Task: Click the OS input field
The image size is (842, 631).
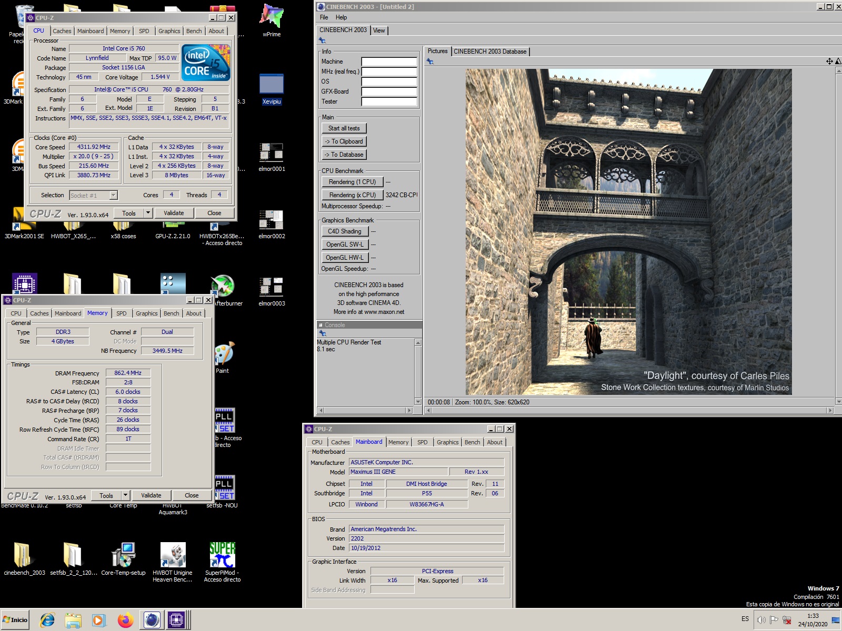Action: click(x=389, y=82)
